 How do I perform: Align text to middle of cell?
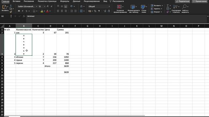point(62,6)
